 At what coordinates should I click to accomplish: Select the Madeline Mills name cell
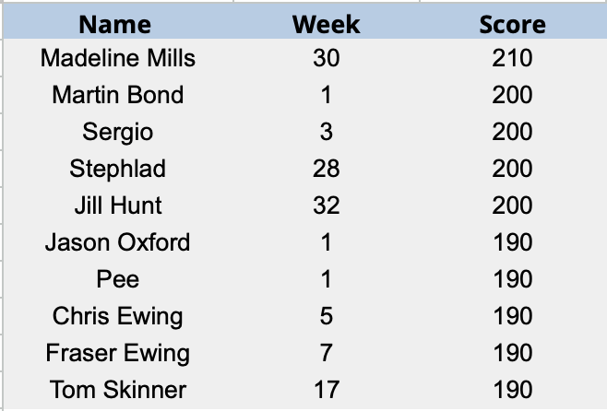(118, 58)
